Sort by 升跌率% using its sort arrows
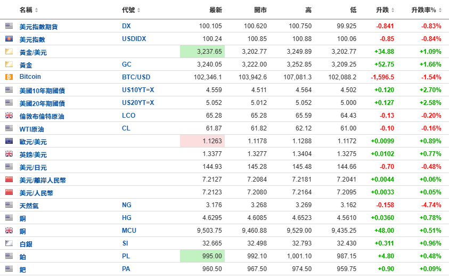The width and height of the screenshot is (449, 278). (x=440, y=10)
